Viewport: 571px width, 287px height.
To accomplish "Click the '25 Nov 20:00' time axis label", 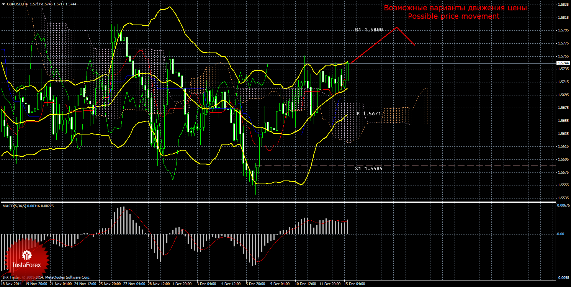I will tap(110, 284).
